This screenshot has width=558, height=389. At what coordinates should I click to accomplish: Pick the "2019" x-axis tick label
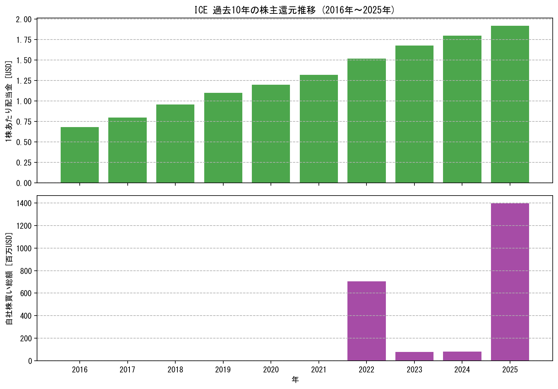(223, 370)
